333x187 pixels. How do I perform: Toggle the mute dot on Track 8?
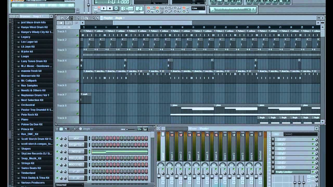(78, 113)
